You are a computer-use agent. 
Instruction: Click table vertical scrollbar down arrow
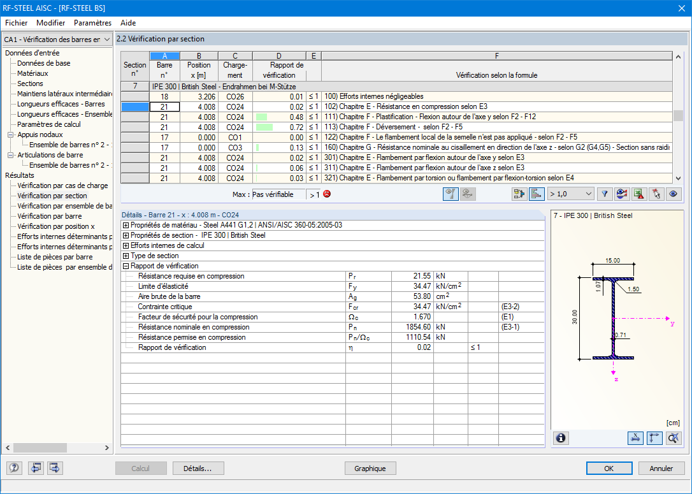click(x=679, y=178)
